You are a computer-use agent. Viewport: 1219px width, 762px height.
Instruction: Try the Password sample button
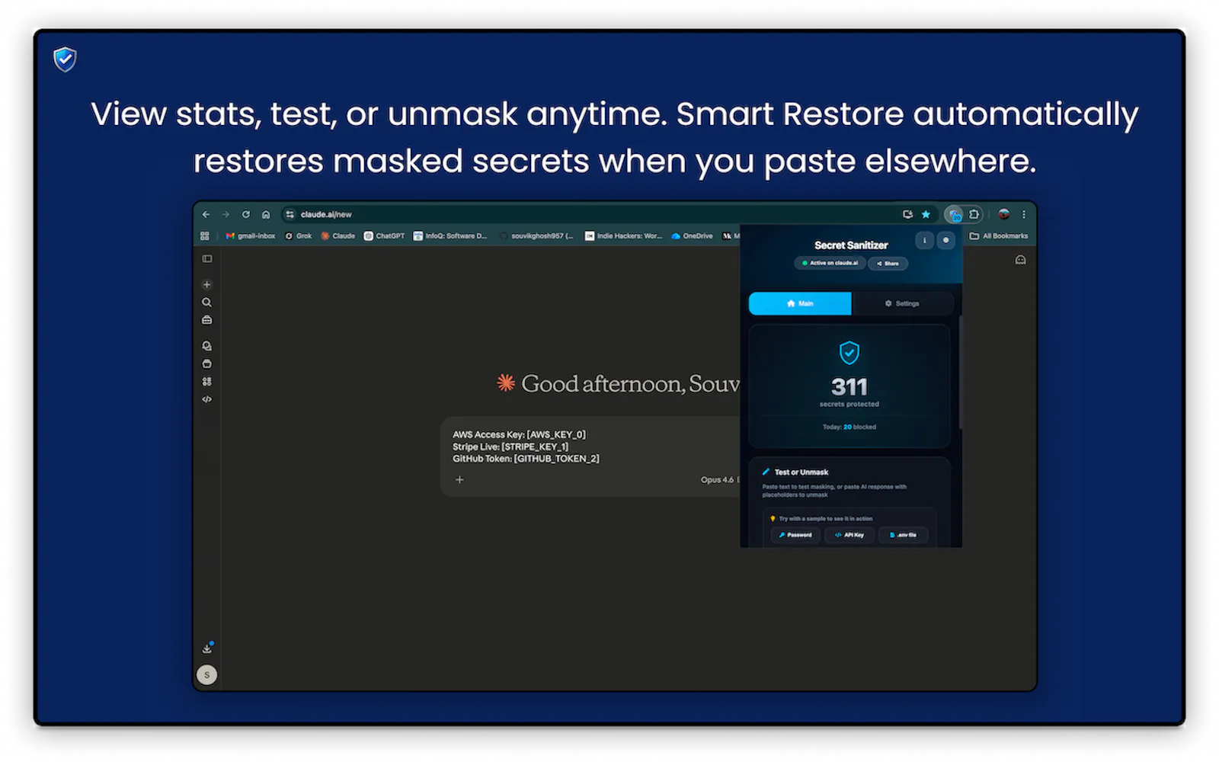(795, 535)
